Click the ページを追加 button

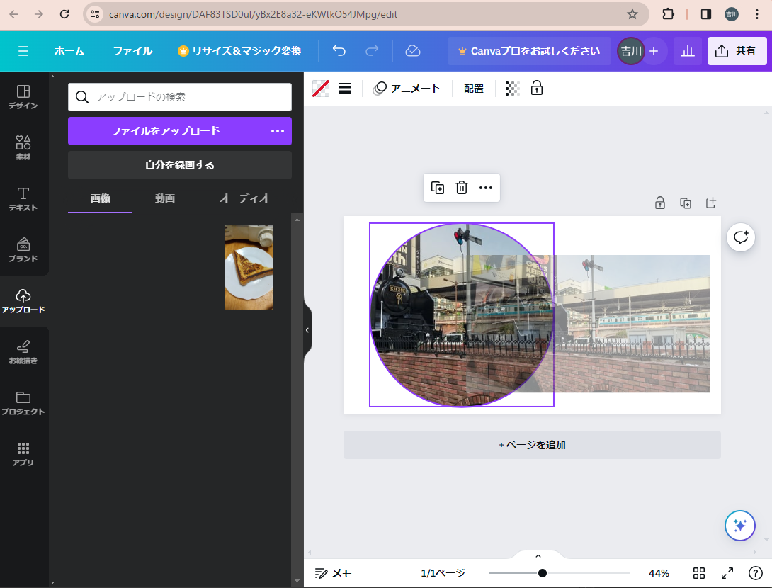532,445
